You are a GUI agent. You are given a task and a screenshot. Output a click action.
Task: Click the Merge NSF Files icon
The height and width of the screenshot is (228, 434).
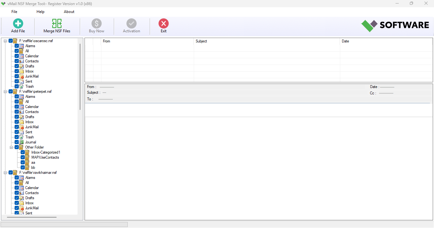coord(57,23)
